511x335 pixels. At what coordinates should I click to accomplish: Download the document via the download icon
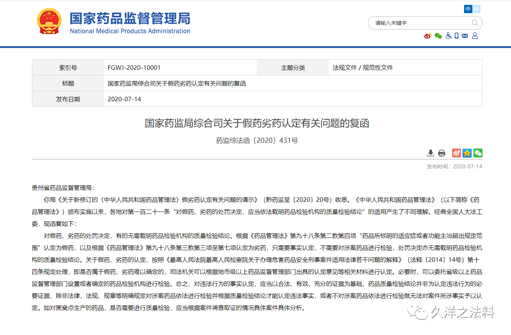pos(430,153)
